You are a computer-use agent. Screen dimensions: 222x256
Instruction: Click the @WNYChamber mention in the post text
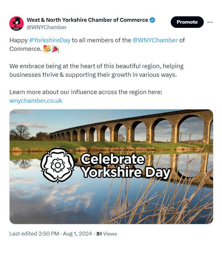155,40
